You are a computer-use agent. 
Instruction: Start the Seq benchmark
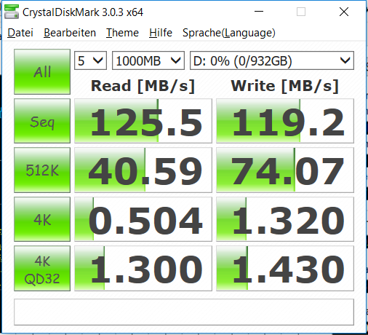42,121
